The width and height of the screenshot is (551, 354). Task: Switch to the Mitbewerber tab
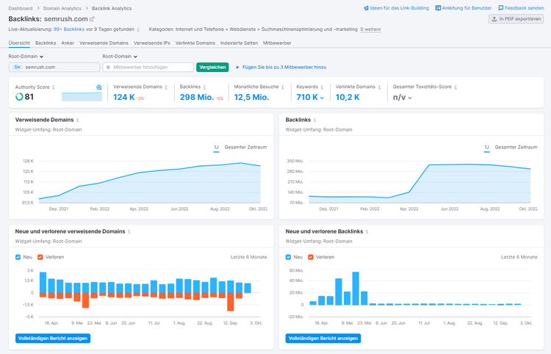tap(277, 43)
